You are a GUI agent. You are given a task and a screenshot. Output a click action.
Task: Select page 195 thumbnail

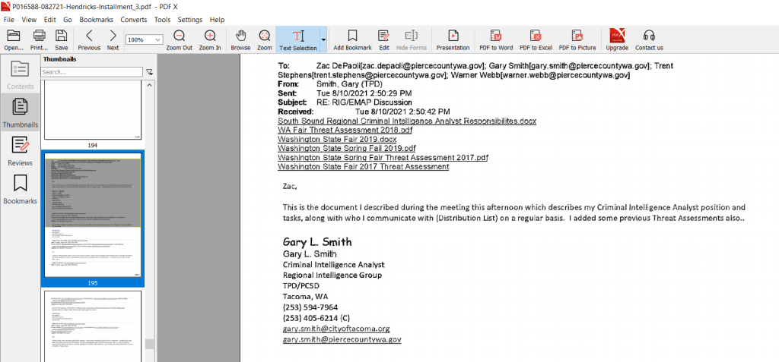point(92,216)
